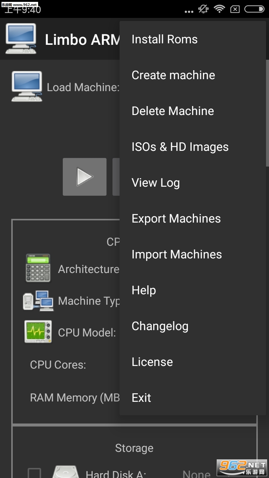This screenshot has width=269, height=478.
Task: Click the CPU Model oscilloscope icon
Action: (x=38, y=332)
